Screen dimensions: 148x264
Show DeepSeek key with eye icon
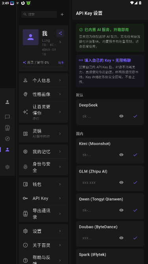pyautogui.click(x=121, y=116)
